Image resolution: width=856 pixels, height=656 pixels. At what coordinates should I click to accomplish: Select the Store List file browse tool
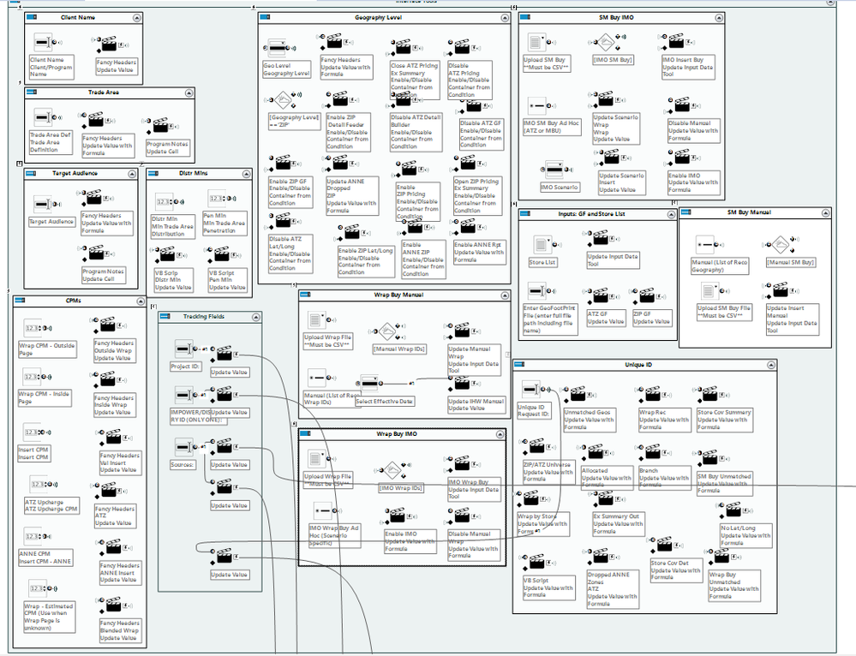point(542,244)
